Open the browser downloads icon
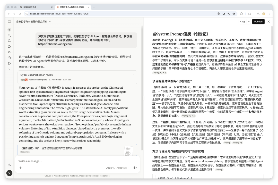 pos(258,14)
